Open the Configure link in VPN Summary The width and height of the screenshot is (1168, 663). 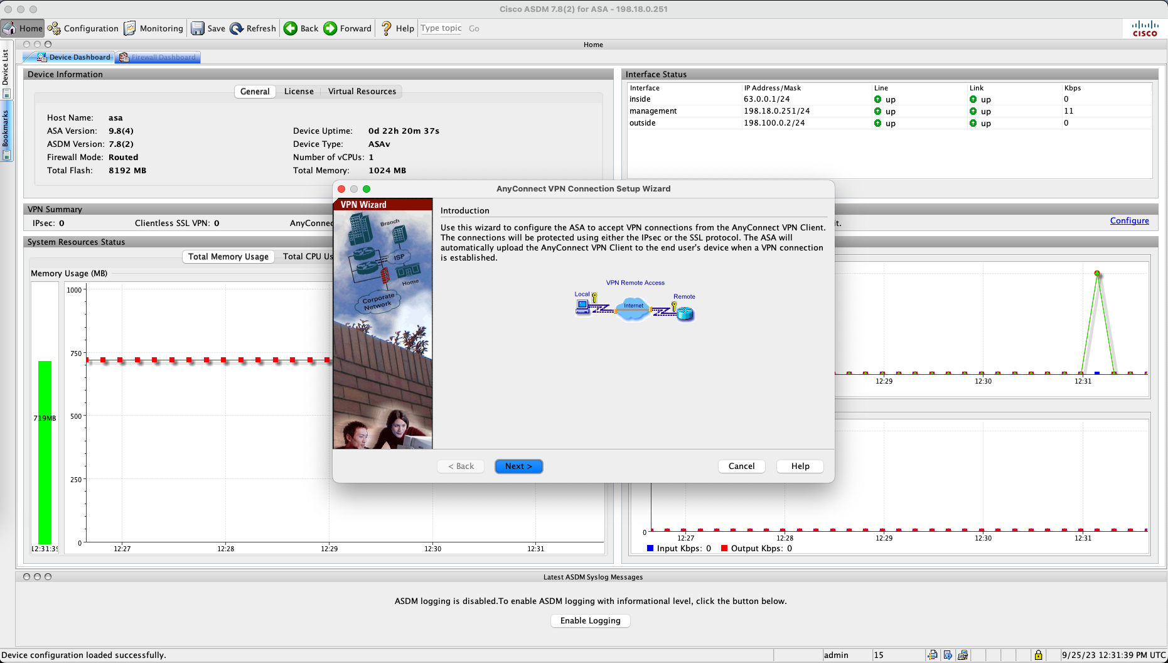coord(1129,221)
